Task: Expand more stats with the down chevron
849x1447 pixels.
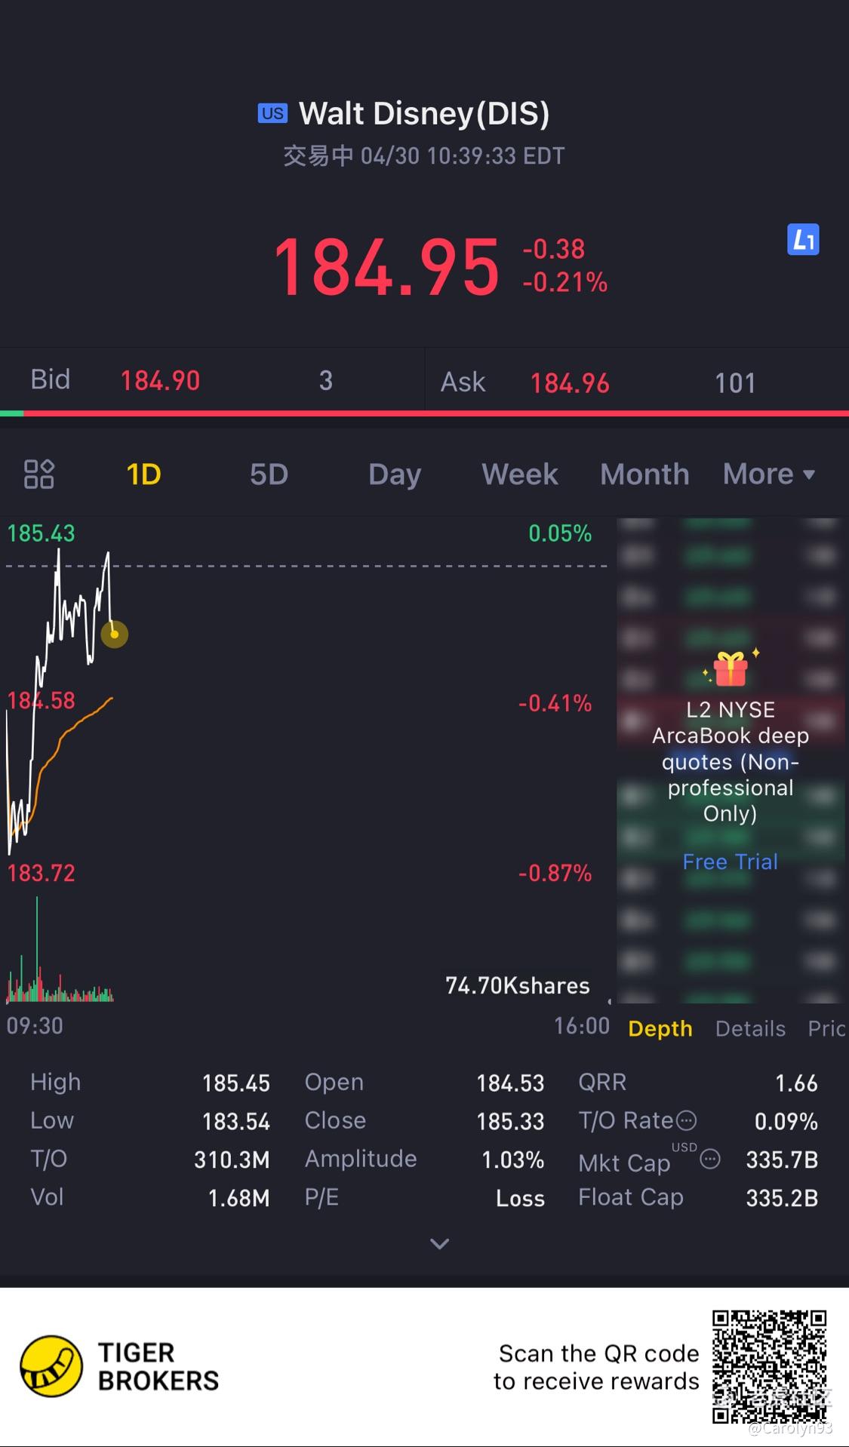Action: [439, 1243]
